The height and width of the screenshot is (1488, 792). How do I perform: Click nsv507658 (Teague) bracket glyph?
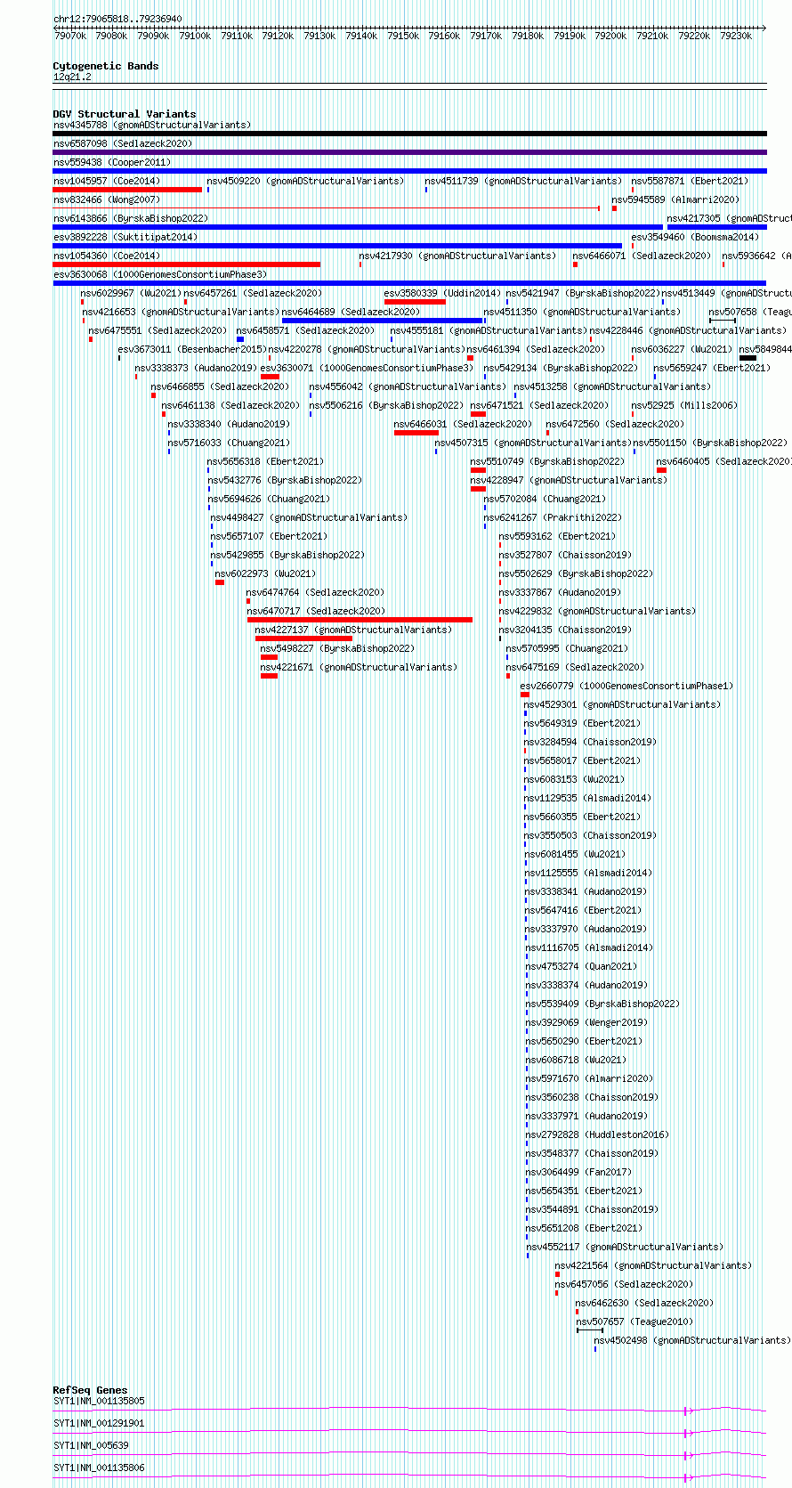723,321
